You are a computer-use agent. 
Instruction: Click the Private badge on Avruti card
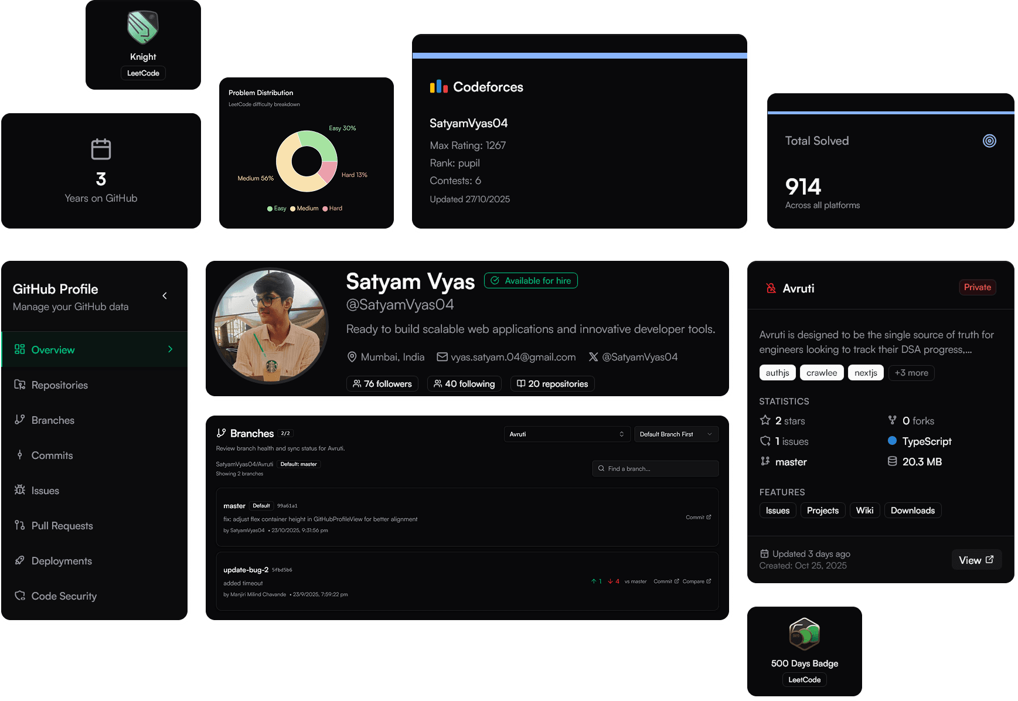click(x=977, y=287)
